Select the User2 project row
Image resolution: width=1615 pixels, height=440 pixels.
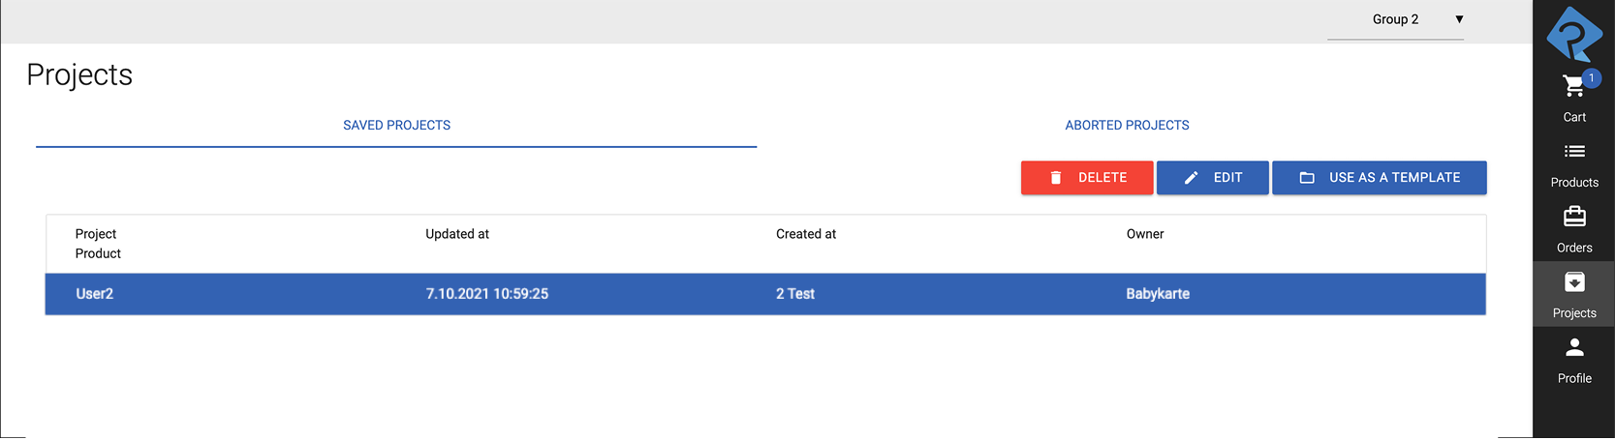tap(765, 294)
